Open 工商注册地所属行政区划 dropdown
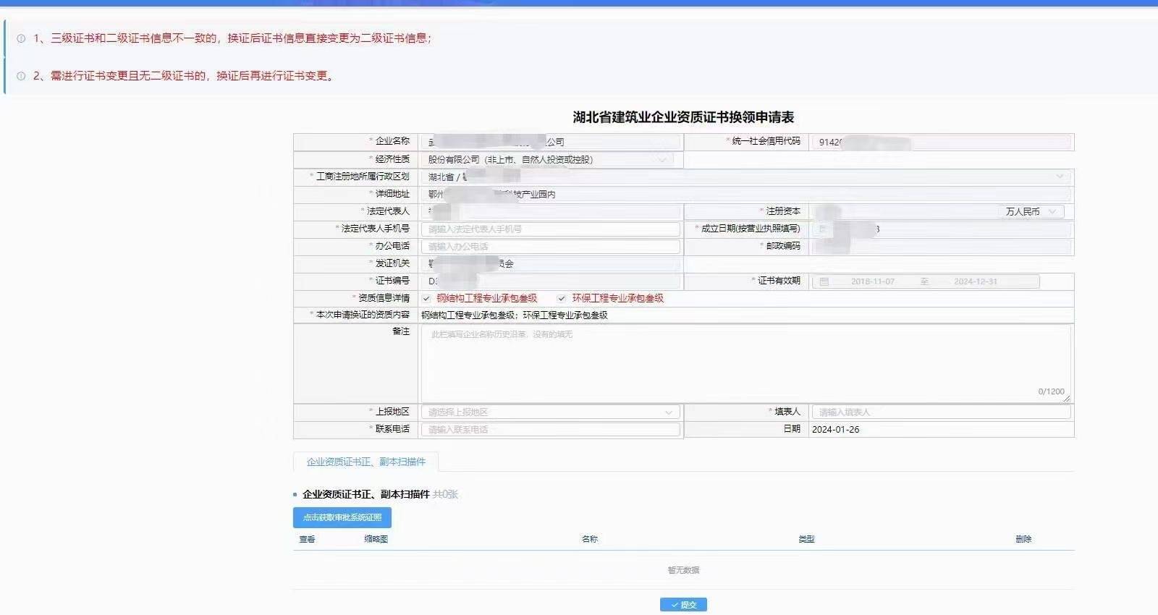 click(746, 177)
